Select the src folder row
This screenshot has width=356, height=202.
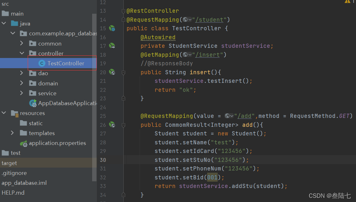click(48, 4)
